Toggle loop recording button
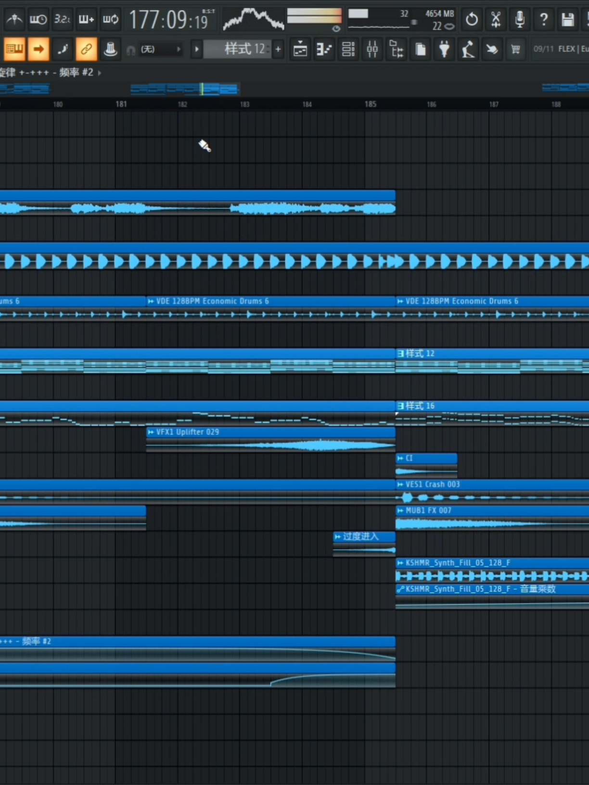Screen dimensions: 589x785 pyautogui.click(x=110, y=19)
